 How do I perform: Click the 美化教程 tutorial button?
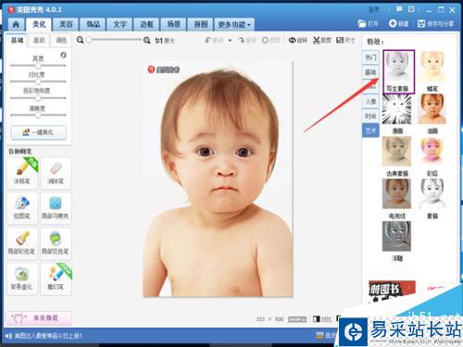39,317
